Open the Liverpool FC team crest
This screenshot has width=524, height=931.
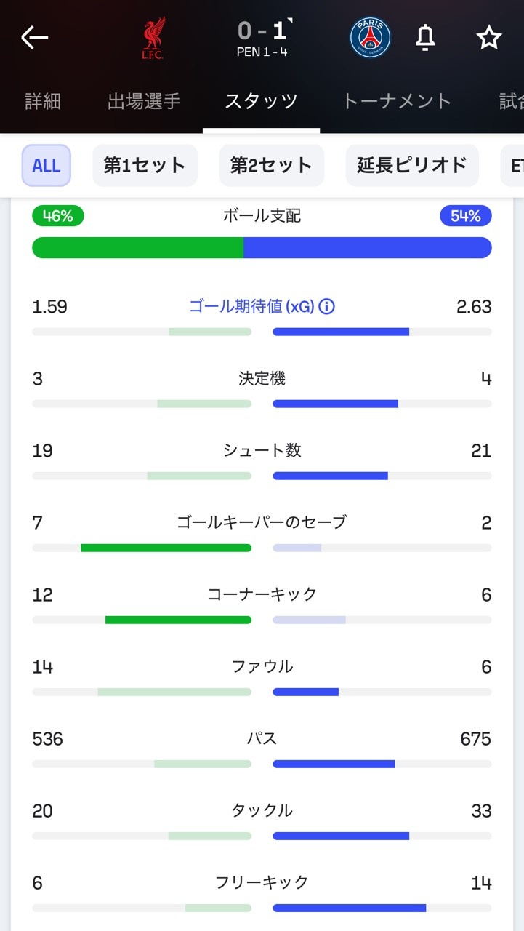click(x=153, y=38)
